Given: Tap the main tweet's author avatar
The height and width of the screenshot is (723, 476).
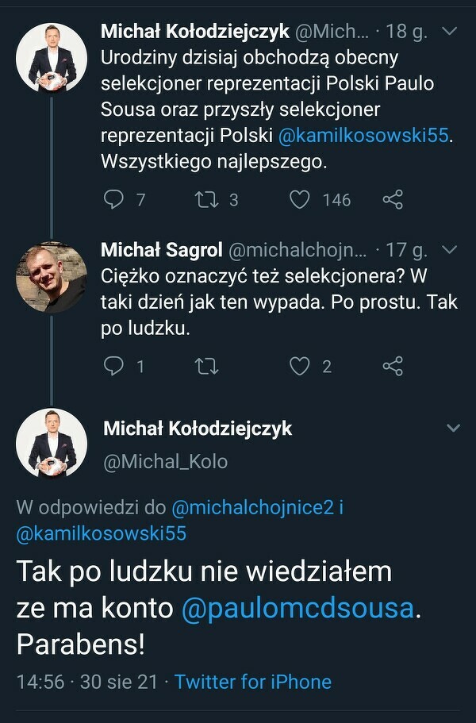Looking at the screenshot, I should point(51,444).
